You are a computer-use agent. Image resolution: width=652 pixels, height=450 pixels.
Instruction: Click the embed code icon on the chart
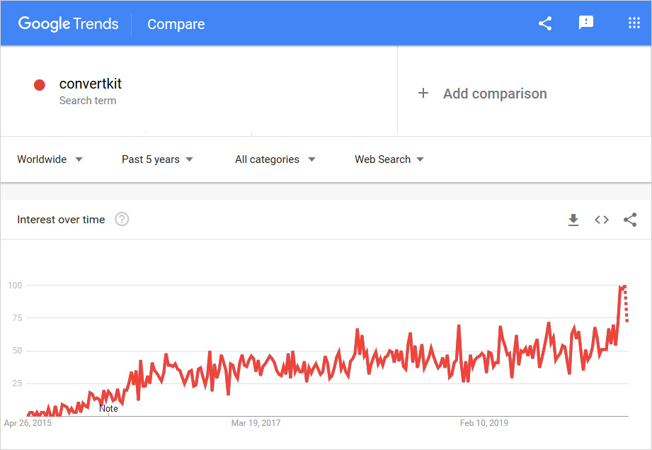(x=602, y=220)
